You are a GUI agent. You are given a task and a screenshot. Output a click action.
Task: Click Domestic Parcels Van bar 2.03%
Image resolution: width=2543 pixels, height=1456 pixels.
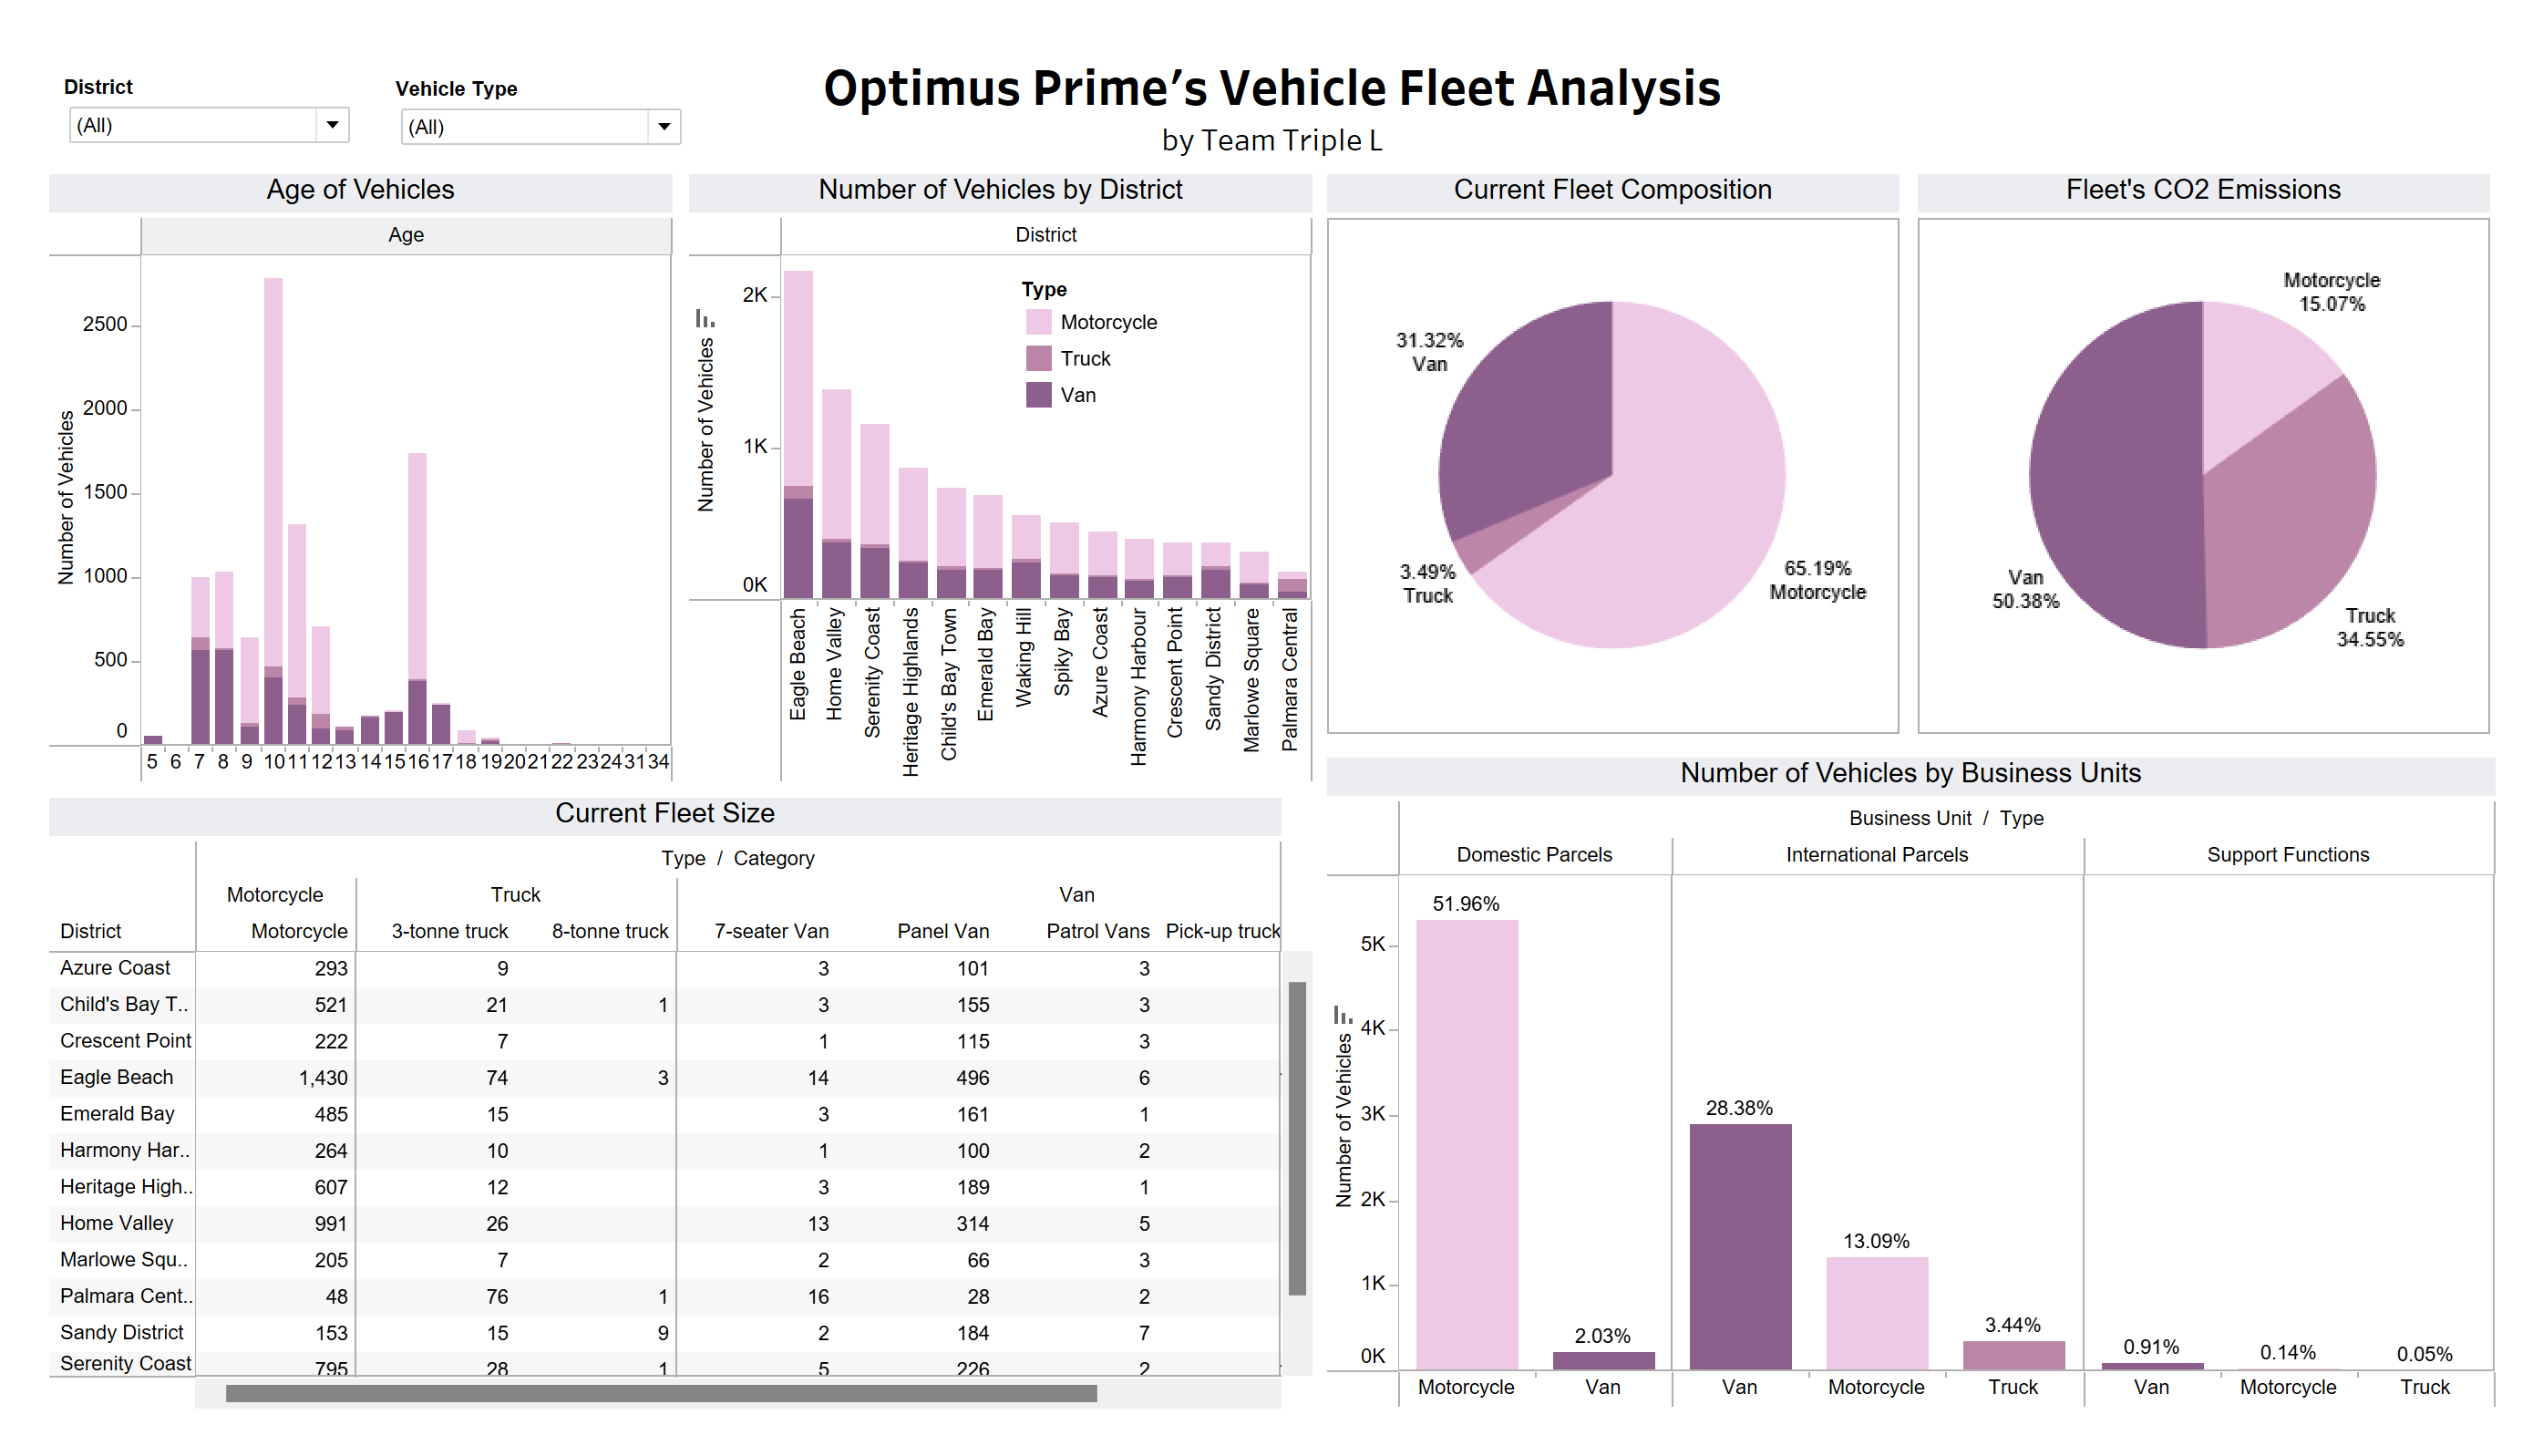(1603, 1360)
